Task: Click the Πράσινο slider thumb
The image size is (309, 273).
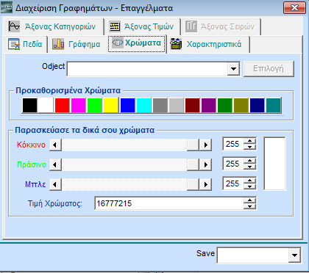Action: [x=193, y=164]
